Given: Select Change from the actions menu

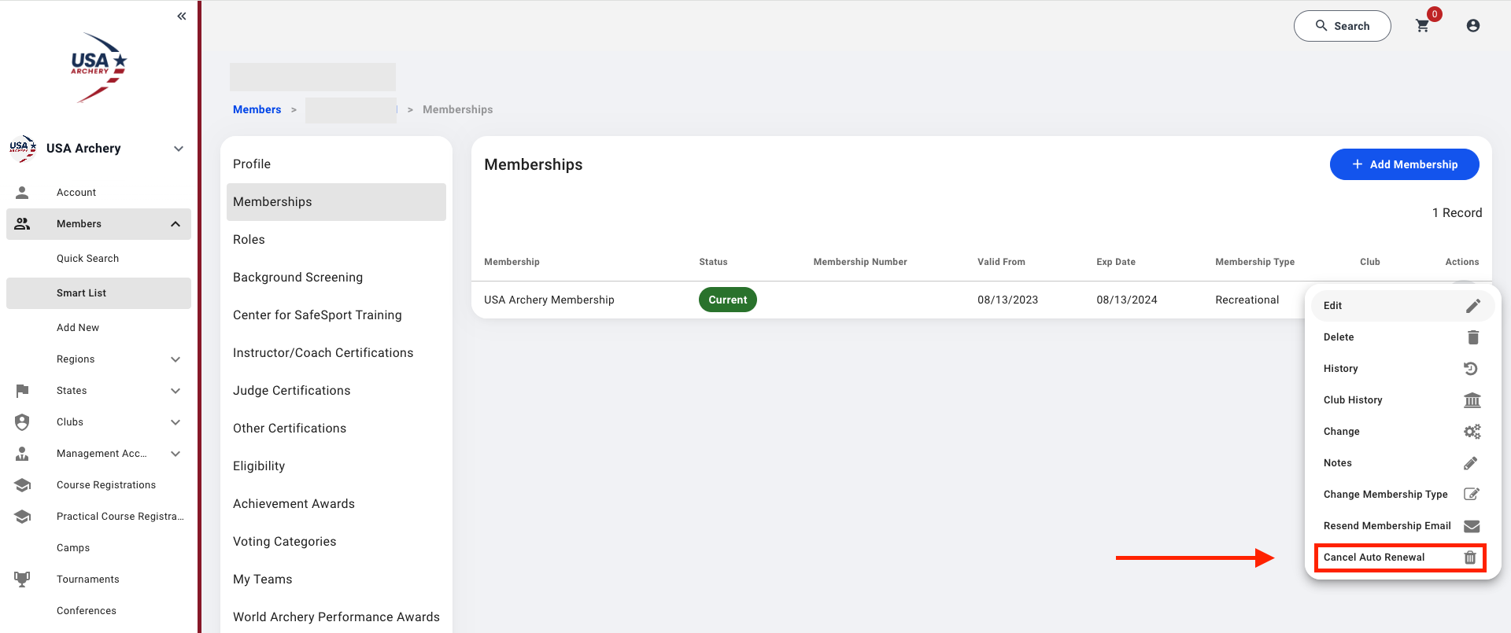Looking at the screenshot, I should click(1403, 432).
